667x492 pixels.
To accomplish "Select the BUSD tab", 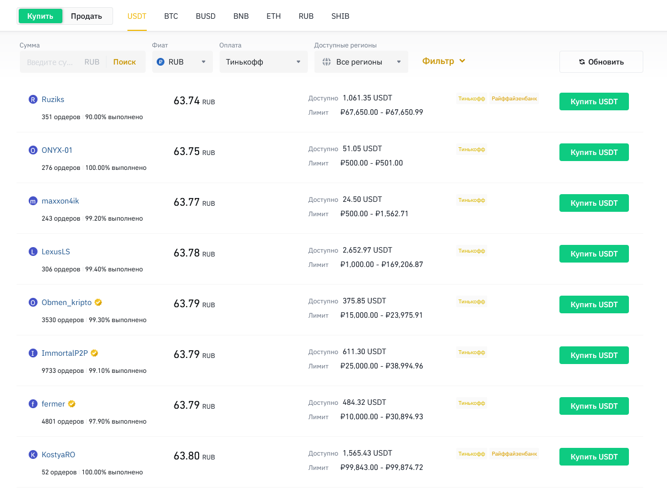I will (206, 16).
